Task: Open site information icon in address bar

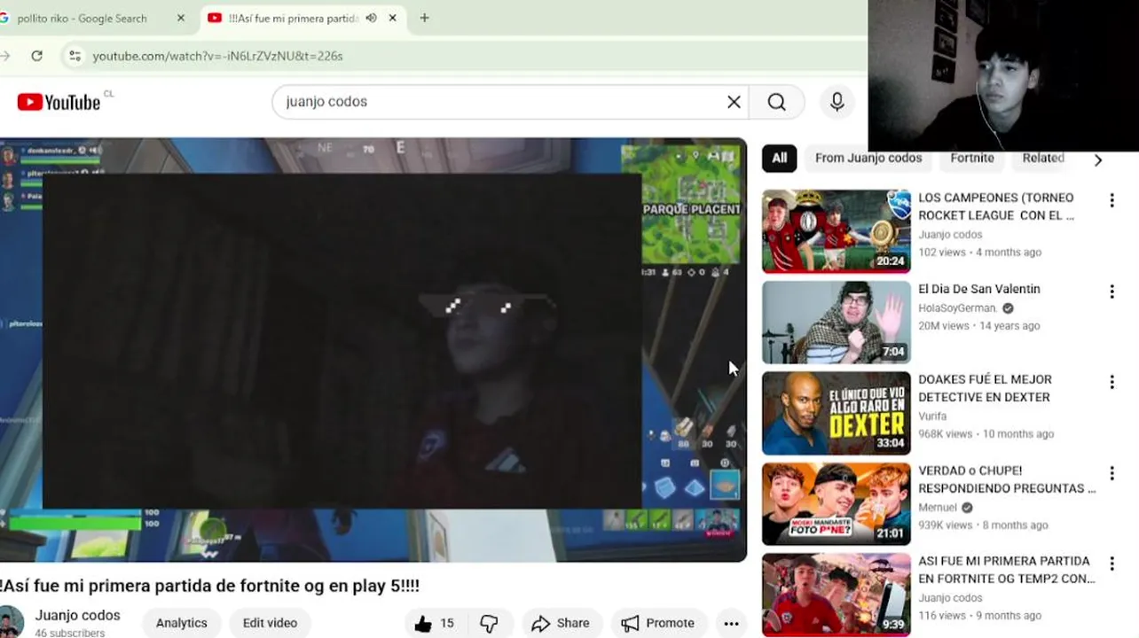Action: pos(75,56)
